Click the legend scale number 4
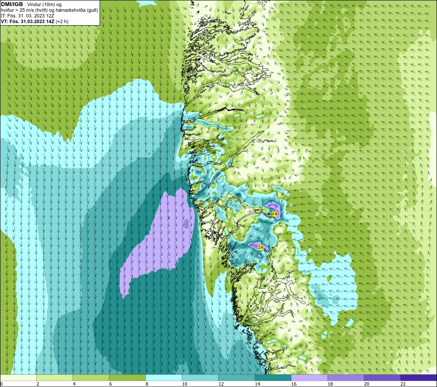This screenshot has height=387, width=437. point(74,384)
